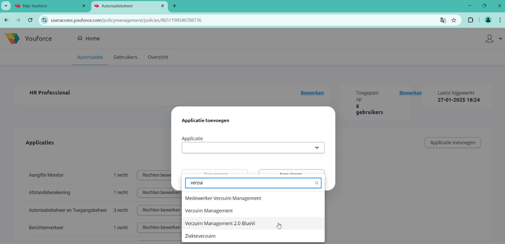
Task: Select the Autorisatiebeheer browser tab
Action: click(x=129, y=6)
